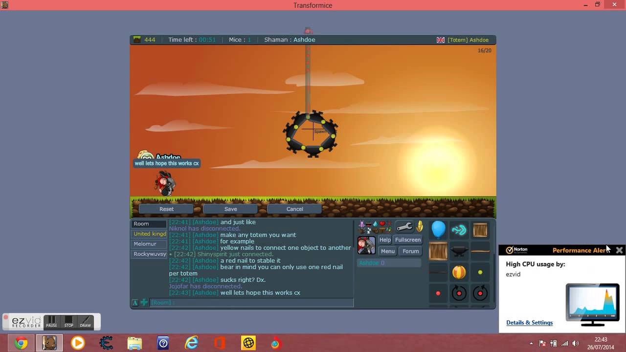The width and height of the screenshot is (626, 352).
Task: Click the A chat font icon
Action: click(x=135, y=303)
